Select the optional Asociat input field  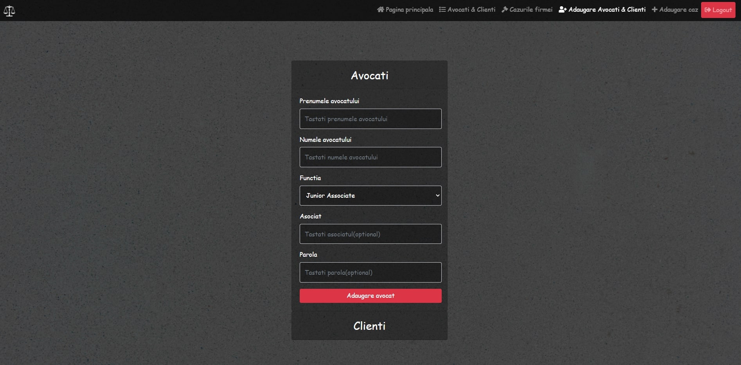coord(370,234)
